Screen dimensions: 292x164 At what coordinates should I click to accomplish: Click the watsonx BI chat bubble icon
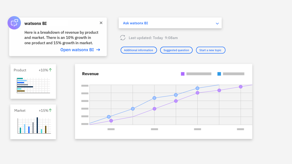click(14, 23)
